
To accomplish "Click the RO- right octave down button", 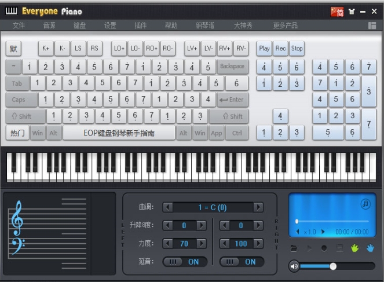I will [168, 49].
